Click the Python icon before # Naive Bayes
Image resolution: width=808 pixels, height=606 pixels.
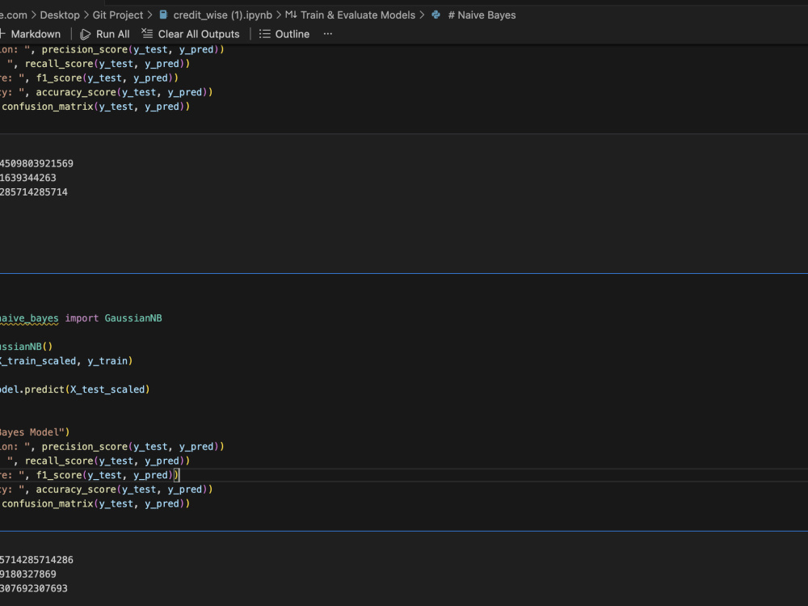(x=436, y=15)
